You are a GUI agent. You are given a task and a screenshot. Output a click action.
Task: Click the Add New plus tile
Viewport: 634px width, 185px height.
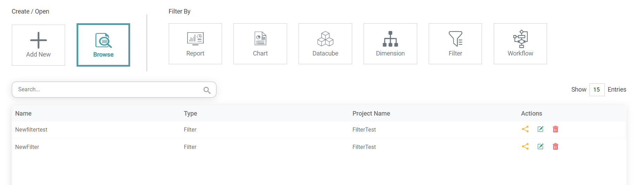click(38, 45)
